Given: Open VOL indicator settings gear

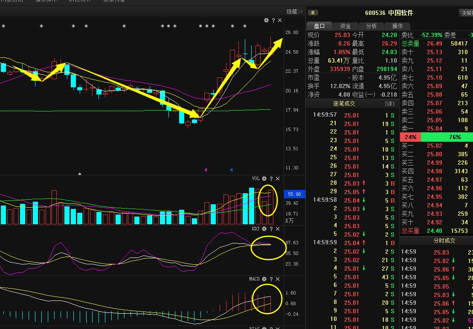Looking at the screenshot, I should click(264, 179).
